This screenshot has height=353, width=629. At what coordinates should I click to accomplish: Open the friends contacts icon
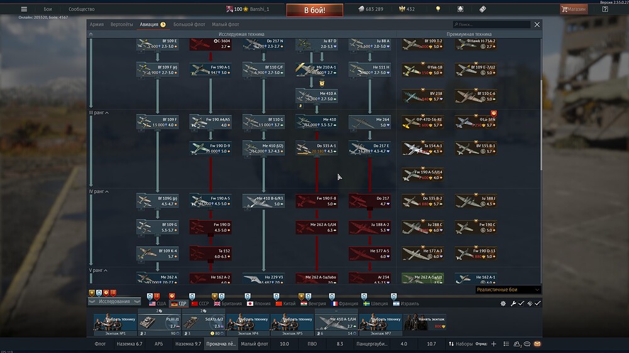click(516, 344)
